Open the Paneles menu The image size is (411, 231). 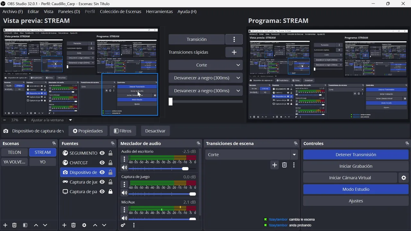coord(69,12)
